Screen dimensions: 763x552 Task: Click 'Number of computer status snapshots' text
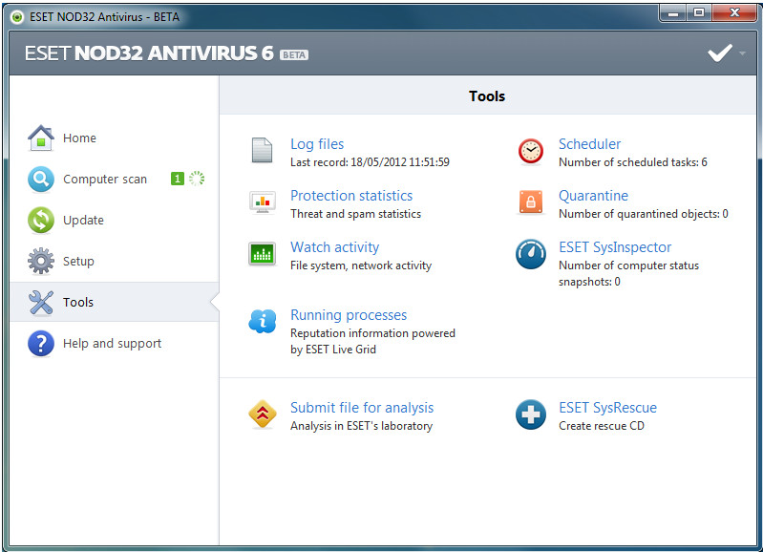coord(628,273)
